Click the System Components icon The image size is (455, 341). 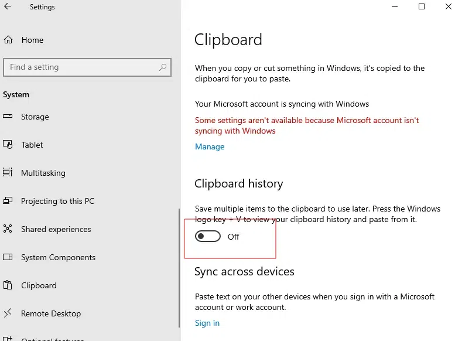8,257
